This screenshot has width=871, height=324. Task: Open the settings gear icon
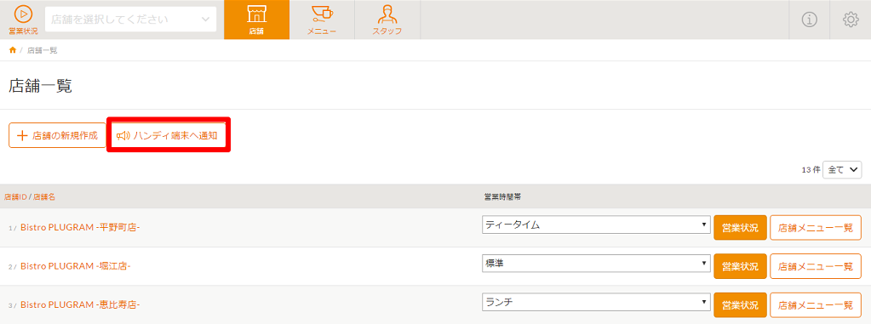pyautogui.click(x=851, y=20)
